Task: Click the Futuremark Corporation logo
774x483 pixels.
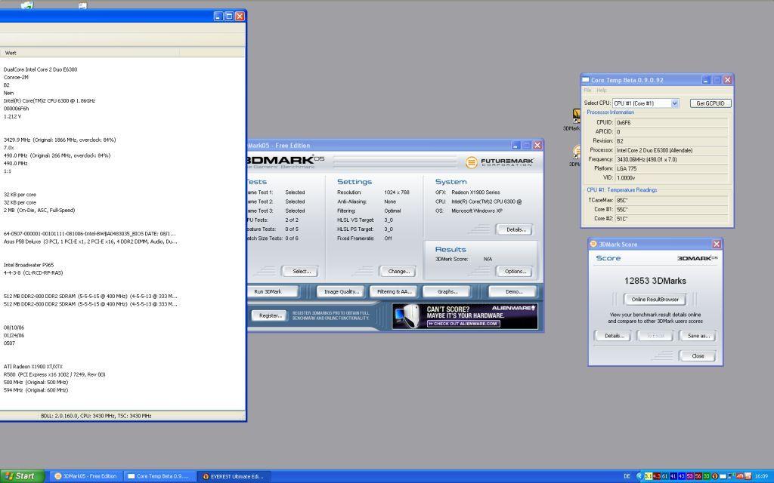Action: (500, 162)
